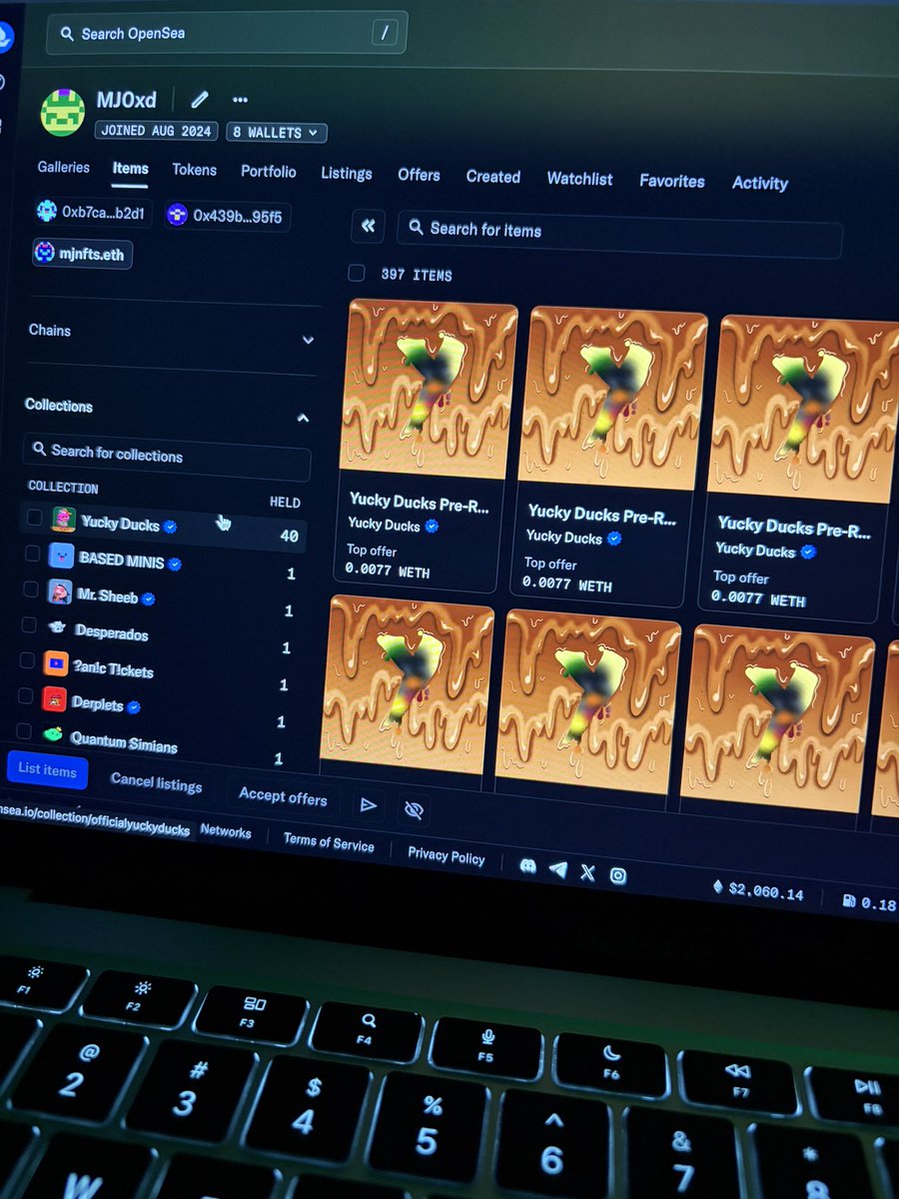
Task: Click the Mr. Sheeb collection avatar icon
Action: point(59,592)
